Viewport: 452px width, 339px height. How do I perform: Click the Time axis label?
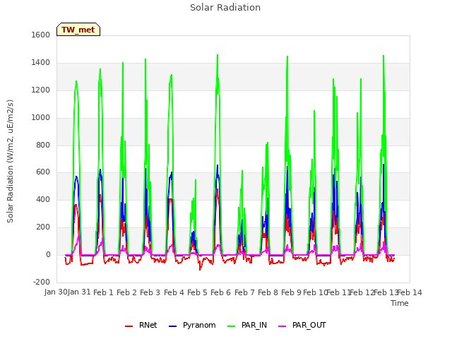pyautogui.click(x=400, y=303)
